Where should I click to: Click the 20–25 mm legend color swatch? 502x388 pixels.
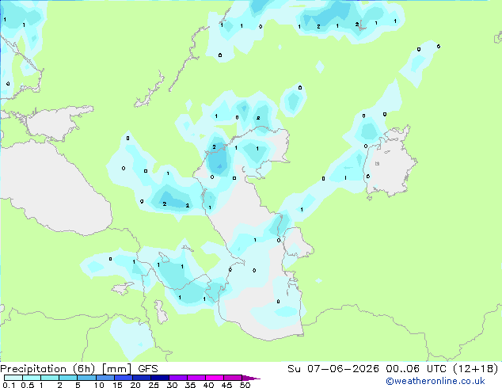pyautogui.click(x=141, y=378)
